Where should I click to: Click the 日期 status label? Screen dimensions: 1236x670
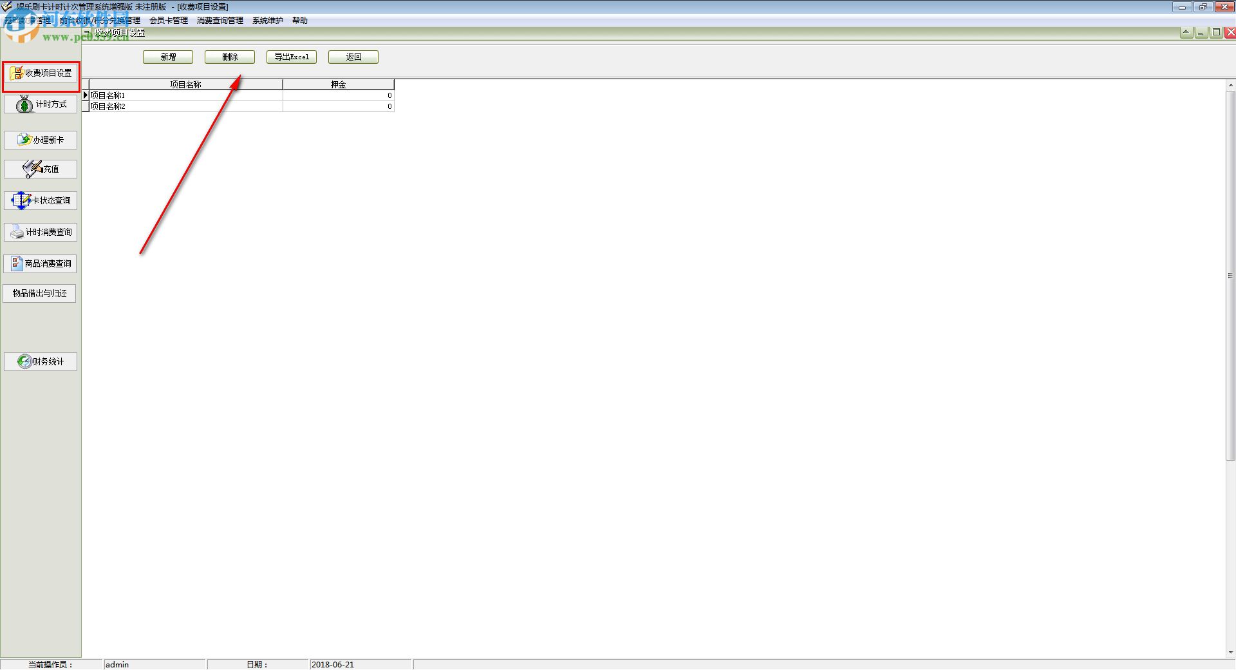click(x=257, y=664)
